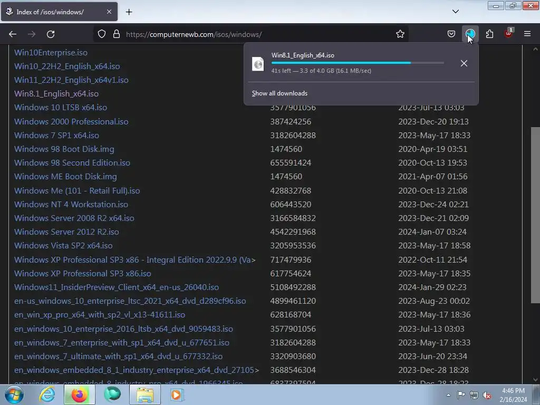Image resolution: width=540 pixels, height=405 pixels.
Task: Open Windows Media Player from the taskbar
Action: point(177,394)
